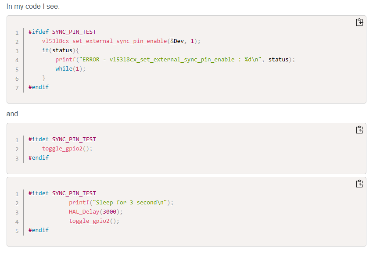
Task: Click line number 7 in first code block
Action: coord(17,88)
